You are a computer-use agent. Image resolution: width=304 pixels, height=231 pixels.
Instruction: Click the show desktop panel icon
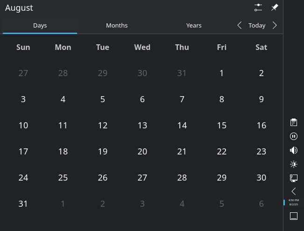(x=294, y=216)
